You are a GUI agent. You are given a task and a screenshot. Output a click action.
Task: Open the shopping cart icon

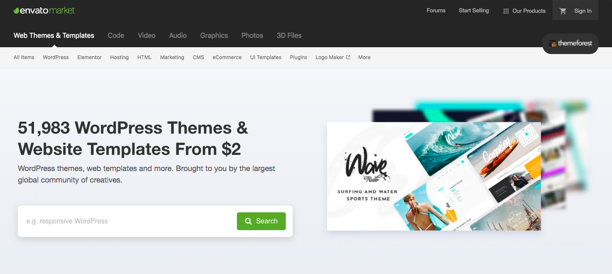coord(563,11)
